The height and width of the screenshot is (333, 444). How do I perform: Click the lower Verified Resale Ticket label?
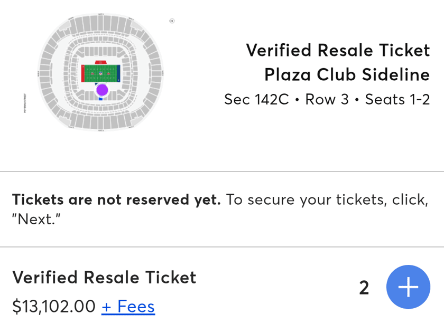tap(104, 277)
